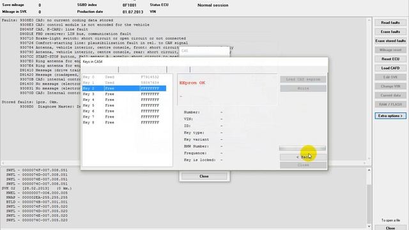Click the Back button in Keys dialog
This screenshot has height=230, width=409.
303,157
